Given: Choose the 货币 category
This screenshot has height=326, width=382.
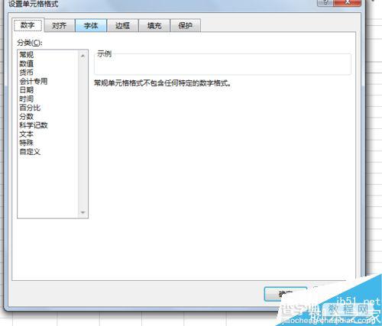Looking at the screenshot, I should click(27, 73).
